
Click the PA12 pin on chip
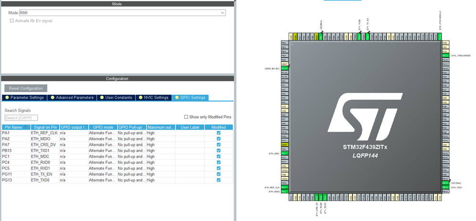point(445,60)
